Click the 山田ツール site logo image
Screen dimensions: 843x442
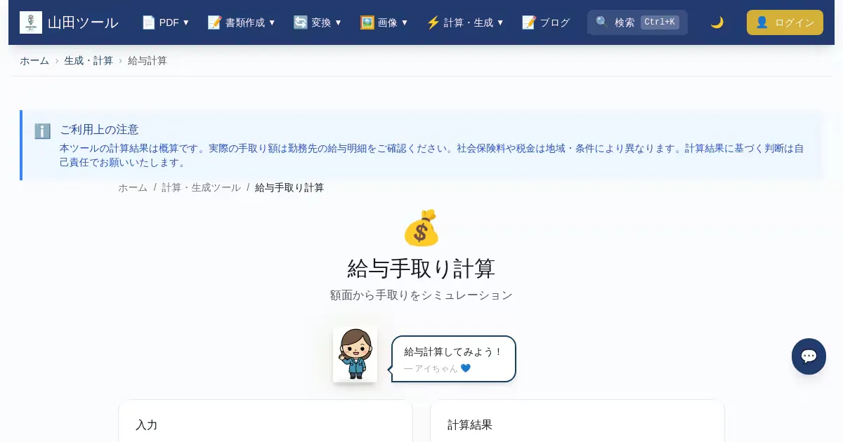click(x=31, y=22)
